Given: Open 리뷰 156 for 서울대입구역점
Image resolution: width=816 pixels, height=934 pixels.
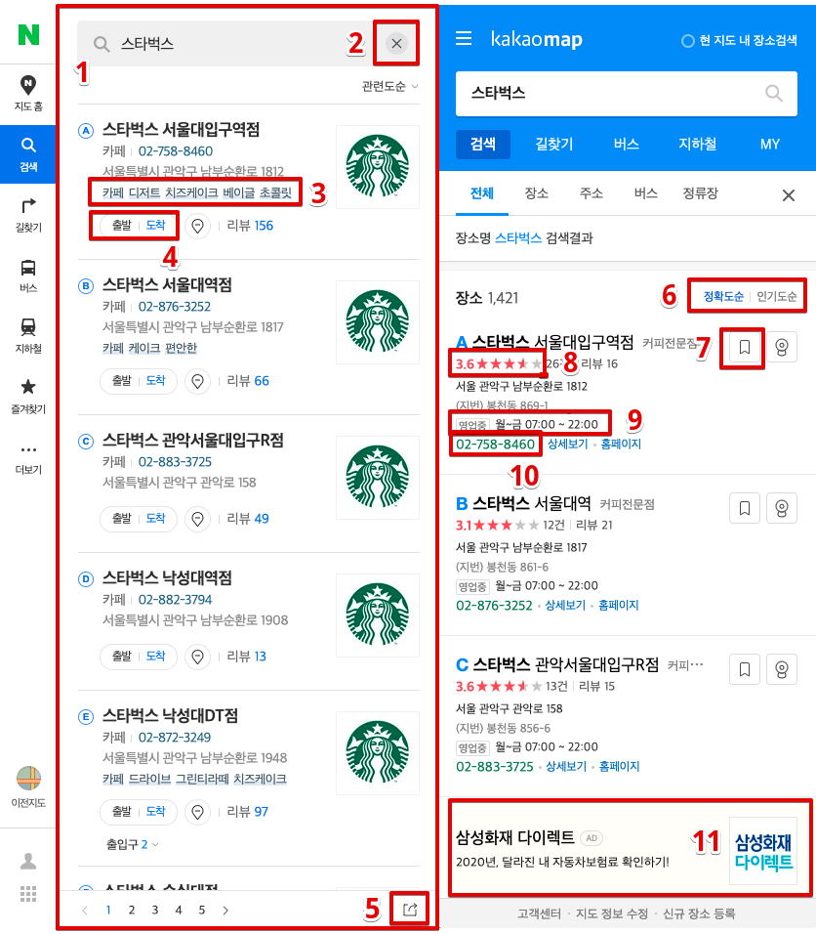Looking at the screenshot, I should (x=250, y=226).
